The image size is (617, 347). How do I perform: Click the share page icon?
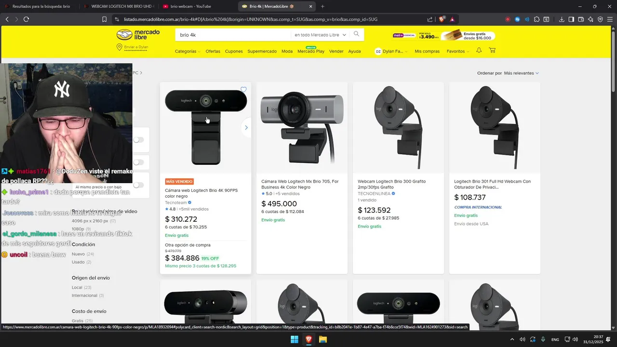tap(430, 19)
